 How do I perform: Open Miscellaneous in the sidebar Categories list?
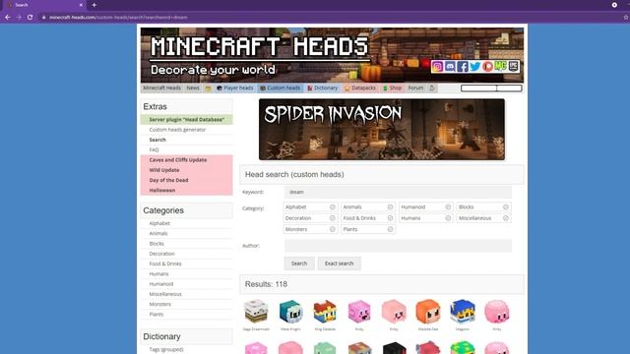click(x=165, y=294)
